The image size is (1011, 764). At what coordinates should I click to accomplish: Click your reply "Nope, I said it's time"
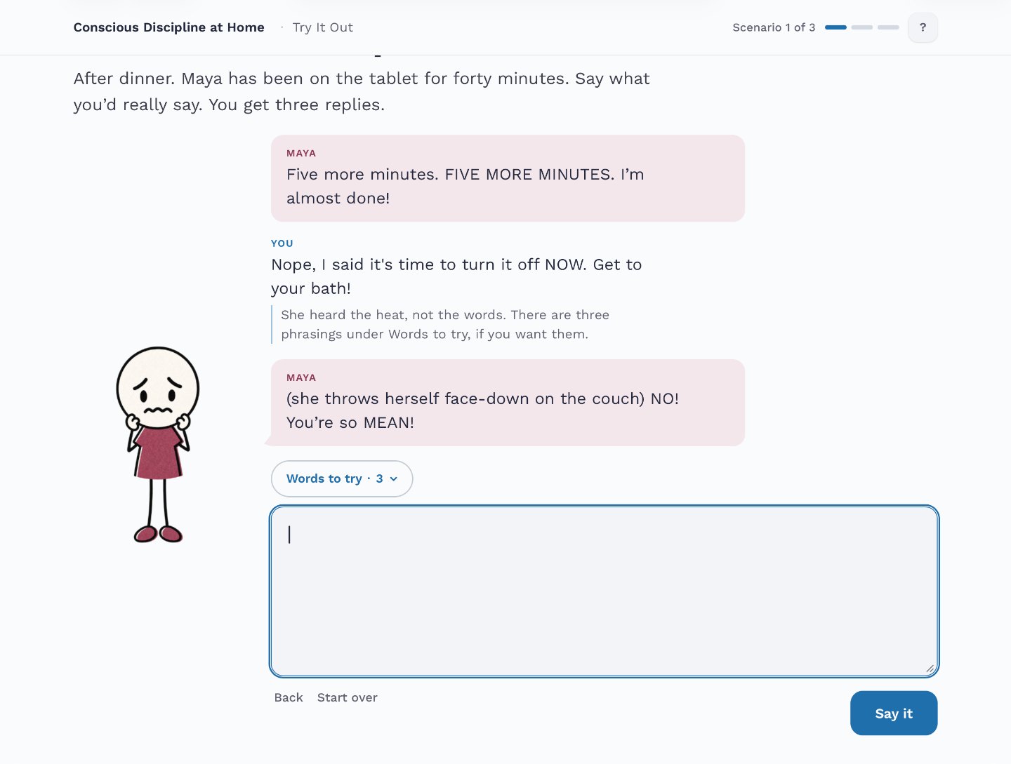click(x=456, y=276)
